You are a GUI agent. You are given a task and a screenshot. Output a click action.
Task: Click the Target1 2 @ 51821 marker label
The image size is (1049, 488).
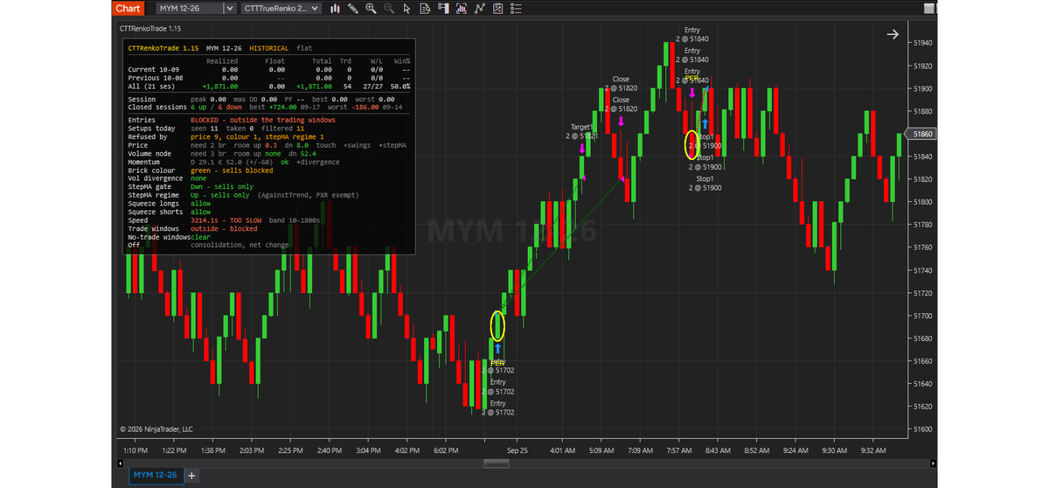581,131
